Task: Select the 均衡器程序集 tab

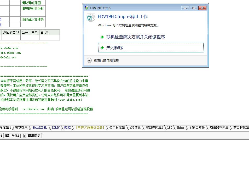Action: pos(219,127)
